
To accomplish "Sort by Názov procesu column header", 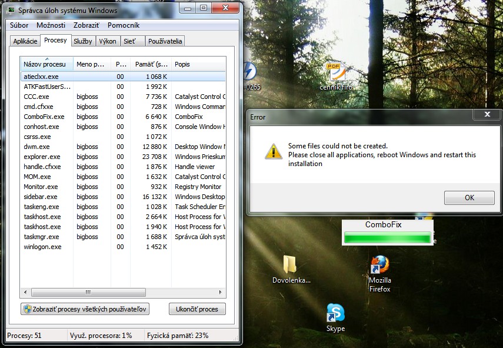I will [x=47, y=64].
